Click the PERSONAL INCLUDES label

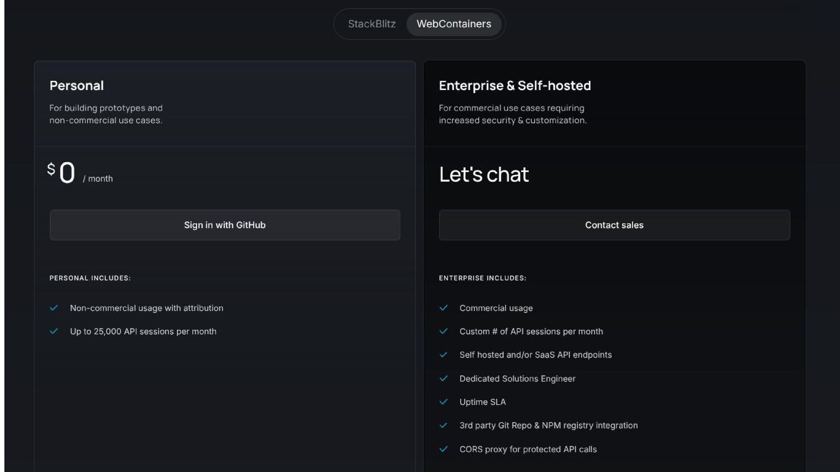[x=90, y=278]
